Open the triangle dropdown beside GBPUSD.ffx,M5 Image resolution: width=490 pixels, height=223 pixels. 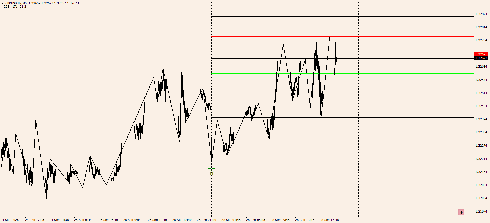pos(3,3)
